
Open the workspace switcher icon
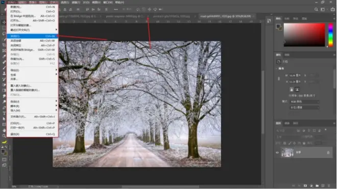pos(323,10)
